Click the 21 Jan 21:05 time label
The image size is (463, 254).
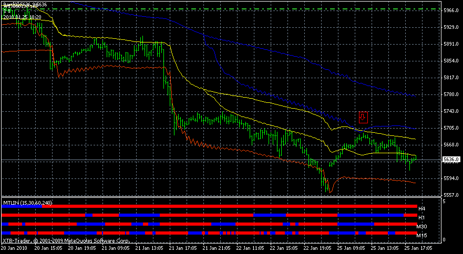217,248
